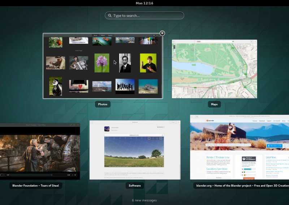This screenshot has width=289, height=205.
Task: Open the 6 new messages notification
Action: (144, 200)
